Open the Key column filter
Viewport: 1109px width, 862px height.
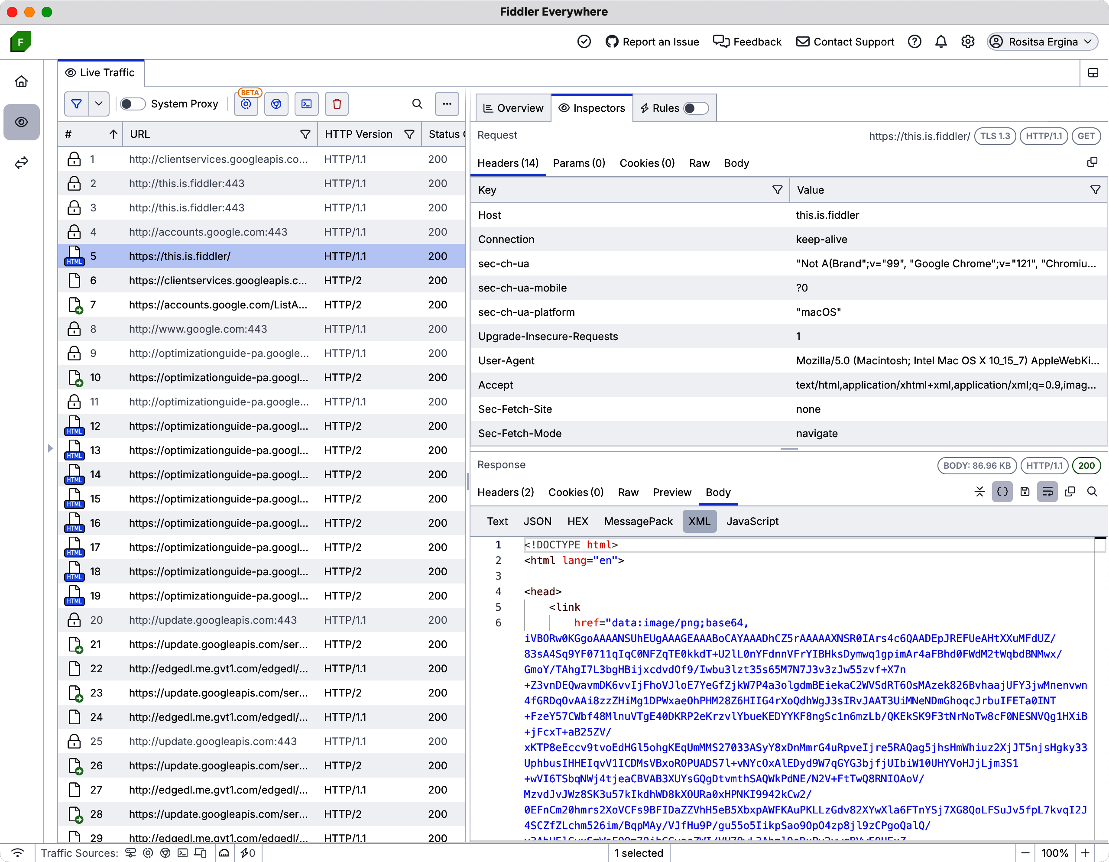(x=777, y=190)
